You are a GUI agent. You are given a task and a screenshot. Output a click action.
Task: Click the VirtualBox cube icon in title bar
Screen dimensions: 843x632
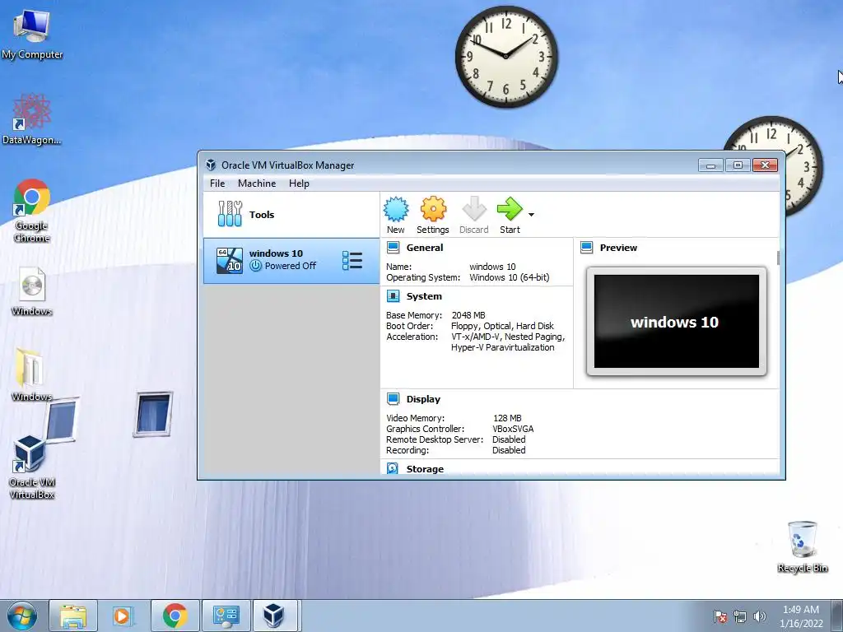pos(211,165)
